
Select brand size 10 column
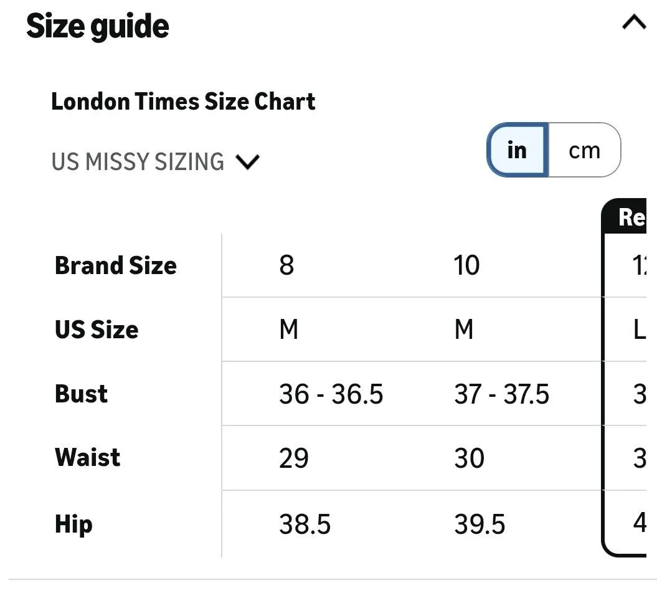(466, 265)
